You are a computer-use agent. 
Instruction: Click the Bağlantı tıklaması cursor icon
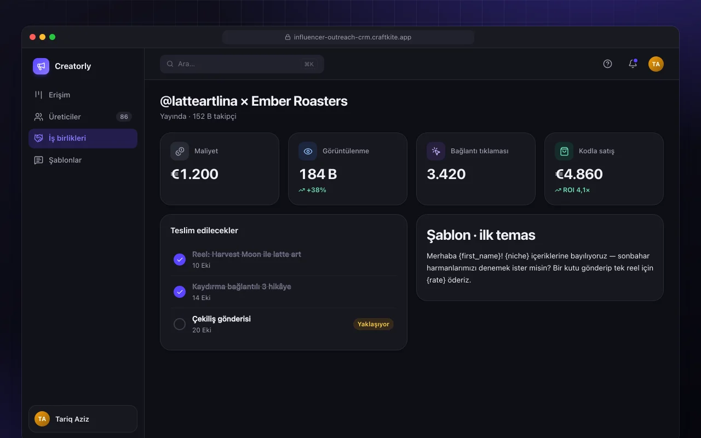click(436, 151)
